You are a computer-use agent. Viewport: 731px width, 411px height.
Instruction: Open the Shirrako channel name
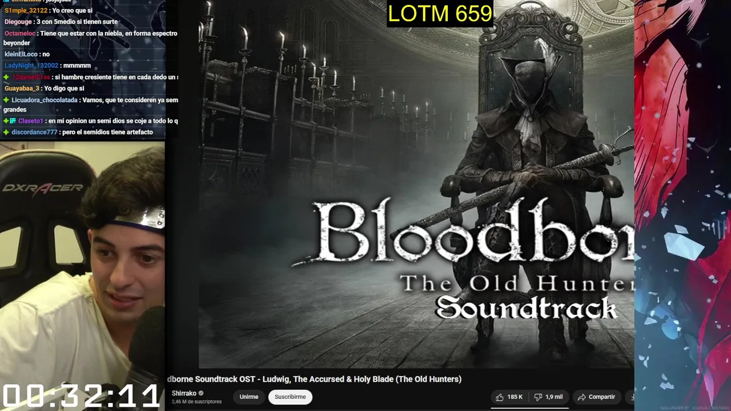[184, 393]
